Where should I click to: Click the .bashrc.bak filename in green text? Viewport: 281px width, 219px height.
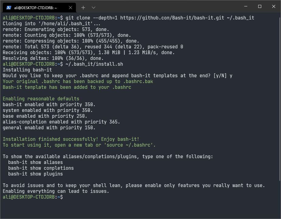click(x=138, y=82)
